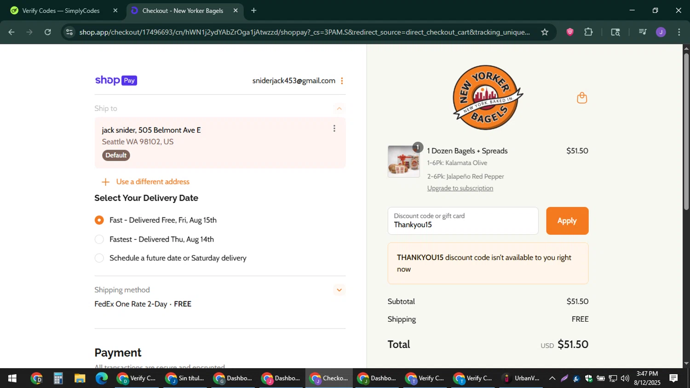This screenshot has width=690, height=388.
Task: Open the media control icon in toolbar
Action: pos(643,32)
